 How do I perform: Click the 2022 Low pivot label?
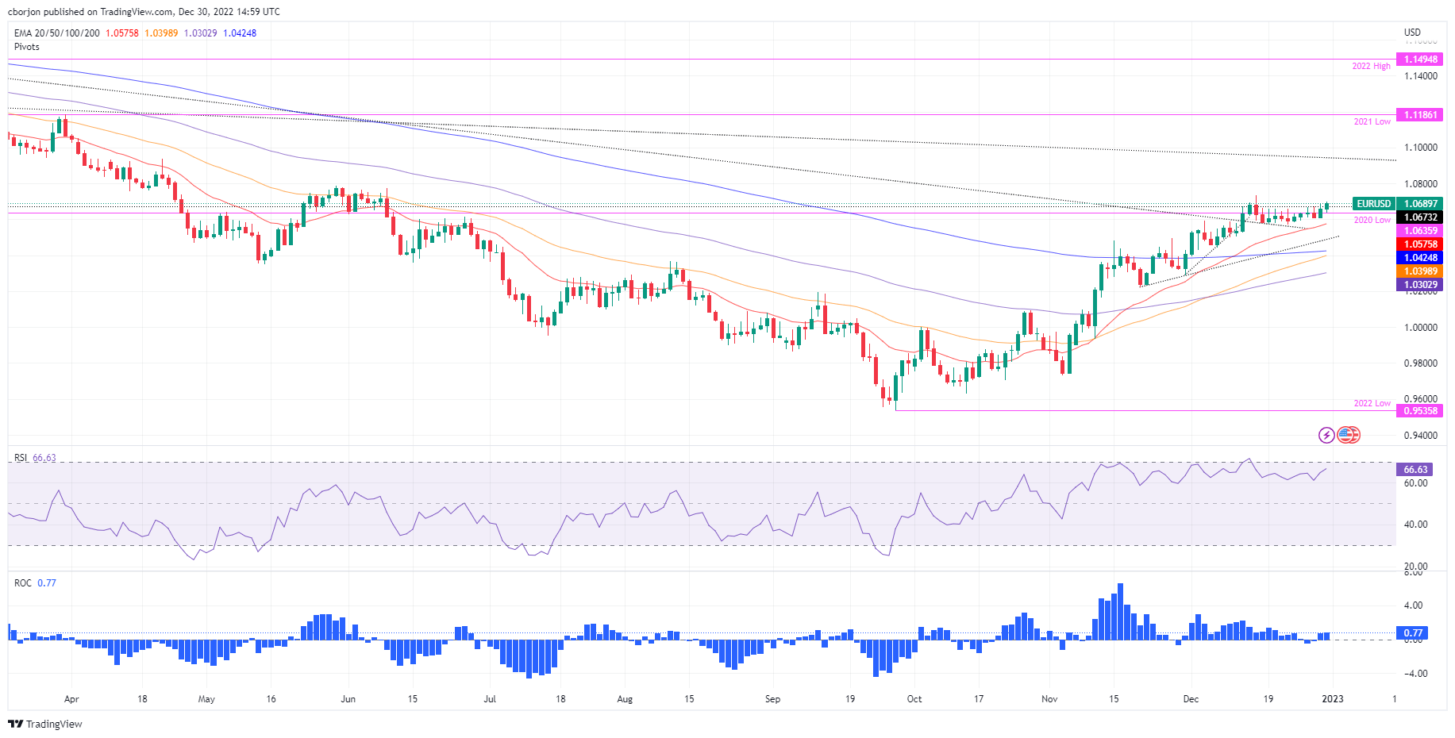click(1372, 403)
